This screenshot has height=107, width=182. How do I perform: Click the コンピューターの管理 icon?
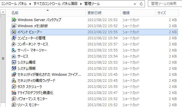[14, 38]
